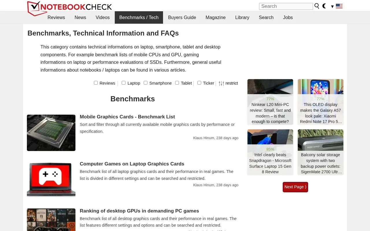Click the desktop GPUs game covers thumbnail

[51, 220]
